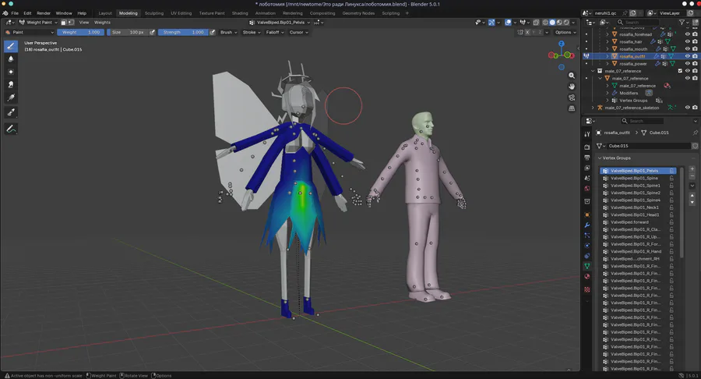Viewport: 701px width, 379px height.
Task: Open the Edit menu
Action: tap(27, 13)
